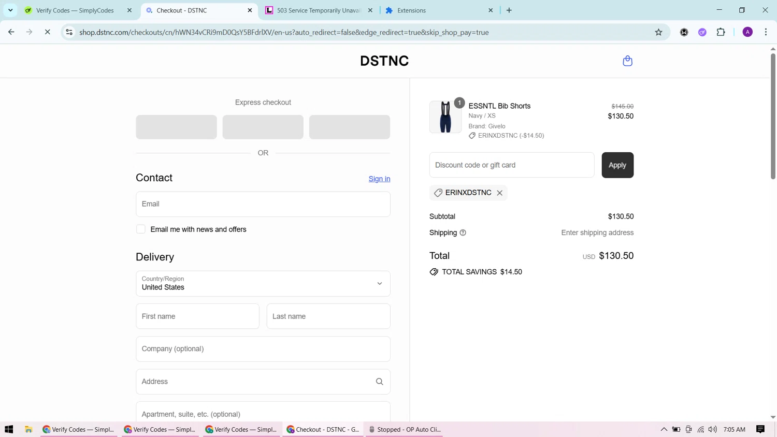Click the browser address bar URL

[284, 32]
